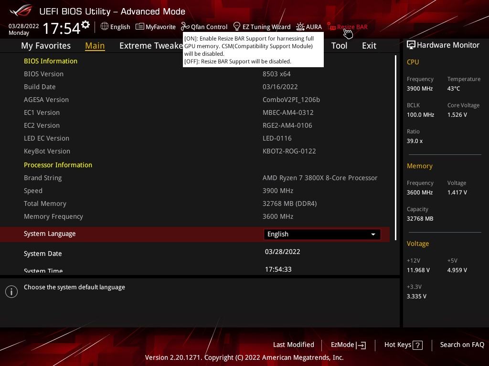Launch Qfan Control
The image size is (489, 366).
click(204, 27)
